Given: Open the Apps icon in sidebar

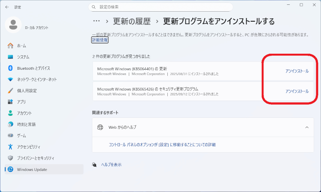Looking at the screenshot, I should tap(10, 102).
